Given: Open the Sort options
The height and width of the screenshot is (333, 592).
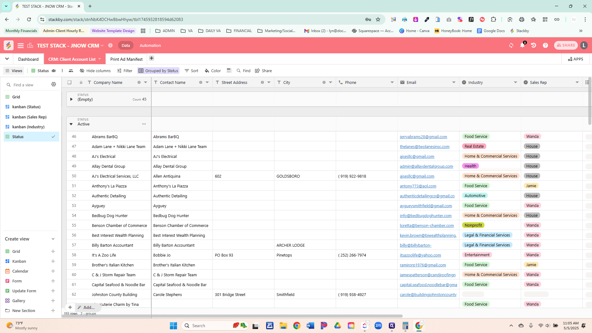Looking at the screenshot, I should coord(191,71).
